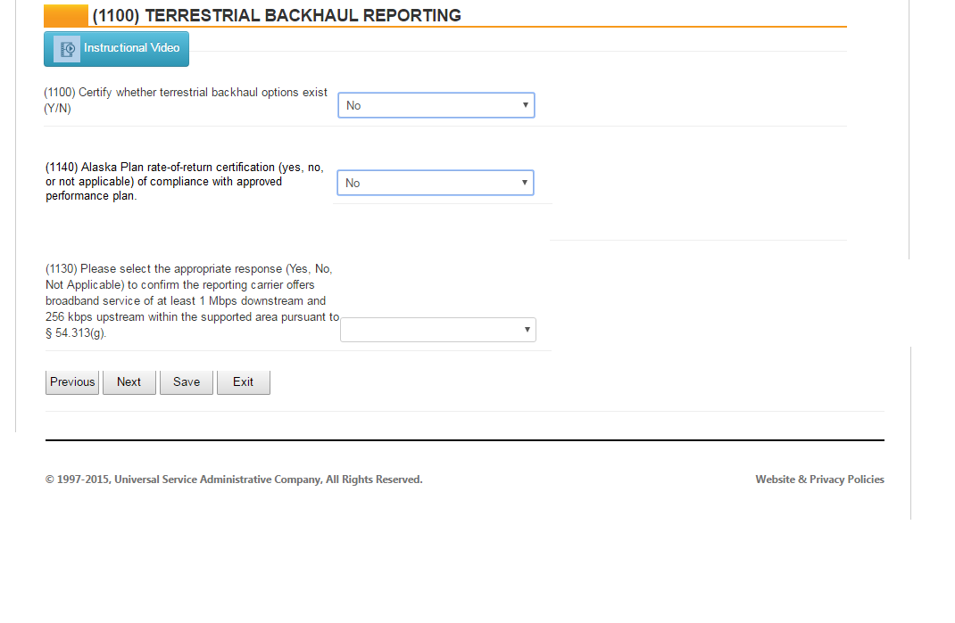Click the Exit button
The height and width of the screenshot is (623, 955).
pyautogui.click(x=243, y=382)
